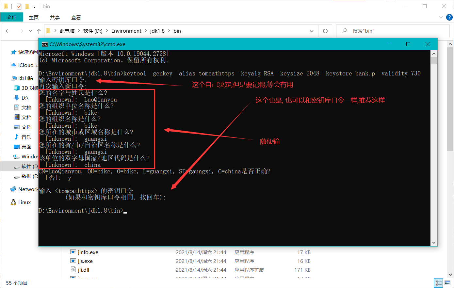Click the cmd.exe title bar icon
This screenshot has width=454, height=288.
[45, 44]
